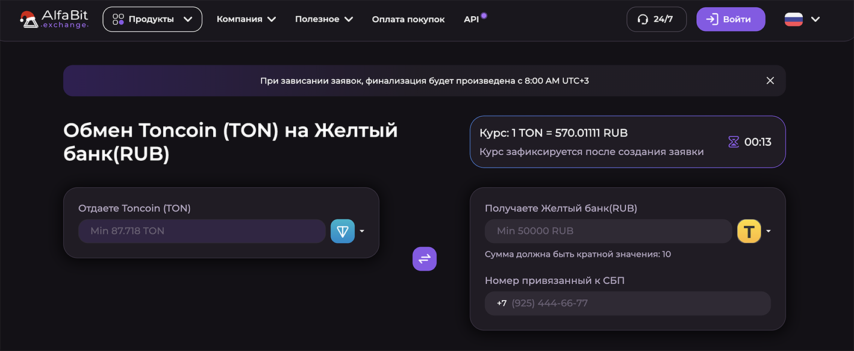Click the AlfaBit exchange logo
The height and width of the screenshot is (351, 854).
54,19
